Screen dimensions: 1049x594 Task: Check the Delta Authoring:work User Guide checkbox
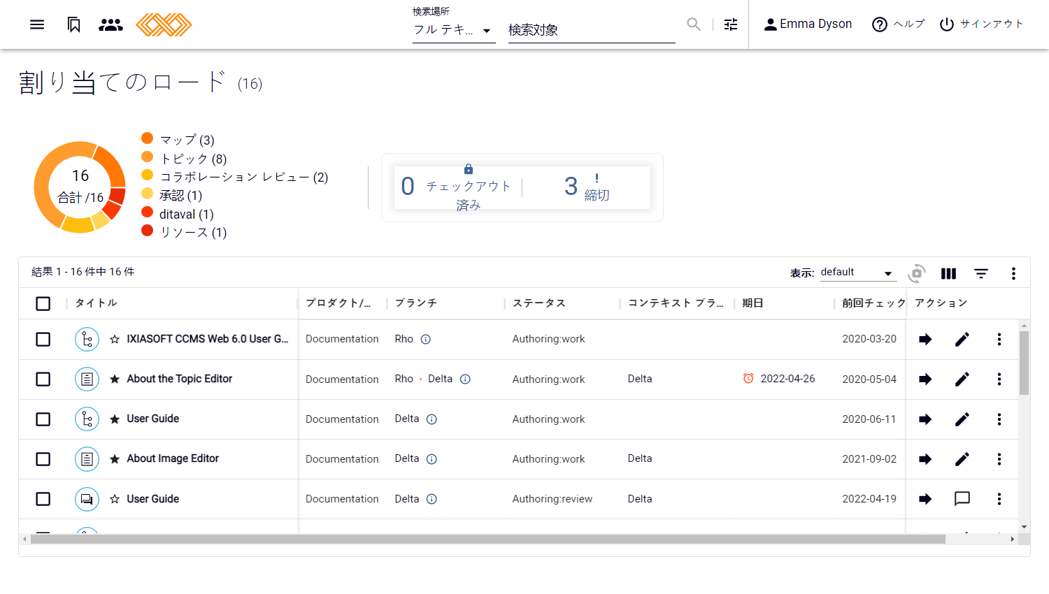pos(43,419)
